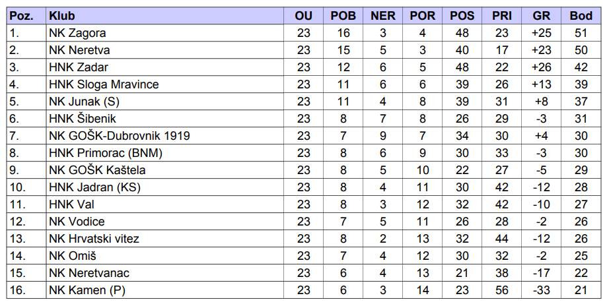Image resolution: width=609 pixels, height=306 pixels.
Task: Click the "Klub" column header
Action: (62, 16)
